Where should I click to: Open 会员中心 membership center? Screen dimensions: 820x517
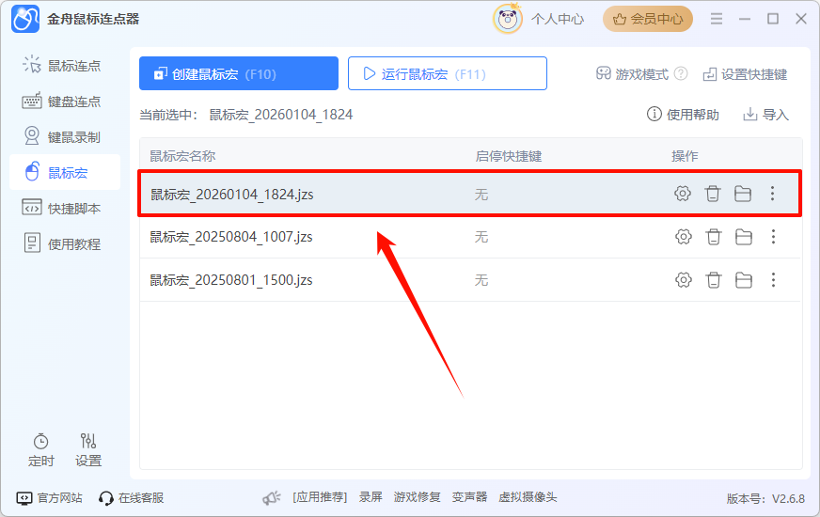[x=647, y=20]
